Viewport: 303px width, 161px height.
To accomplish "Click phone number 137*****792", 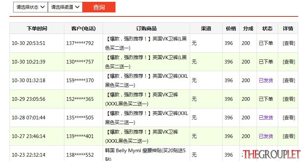I will pos(80,43).
